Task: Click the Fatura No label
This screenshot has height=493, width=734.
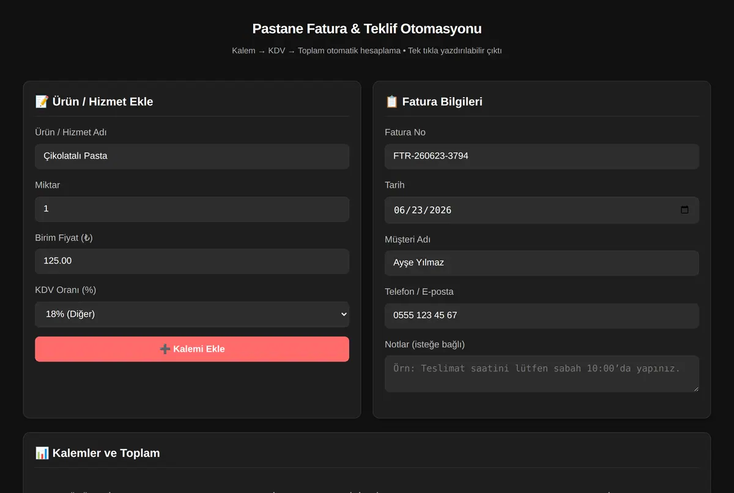Action: (x=405, y=132)
